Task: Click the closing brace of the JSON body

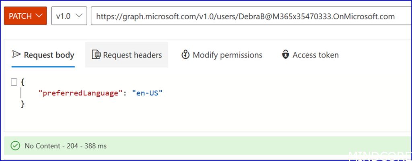Action: (23, 104)
